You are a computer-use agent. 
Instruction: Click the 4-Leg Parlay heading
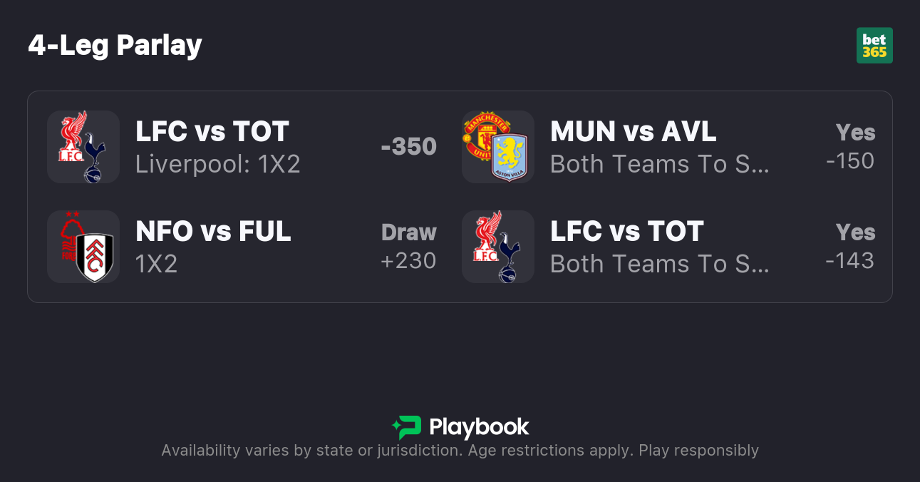coord(115,46)
